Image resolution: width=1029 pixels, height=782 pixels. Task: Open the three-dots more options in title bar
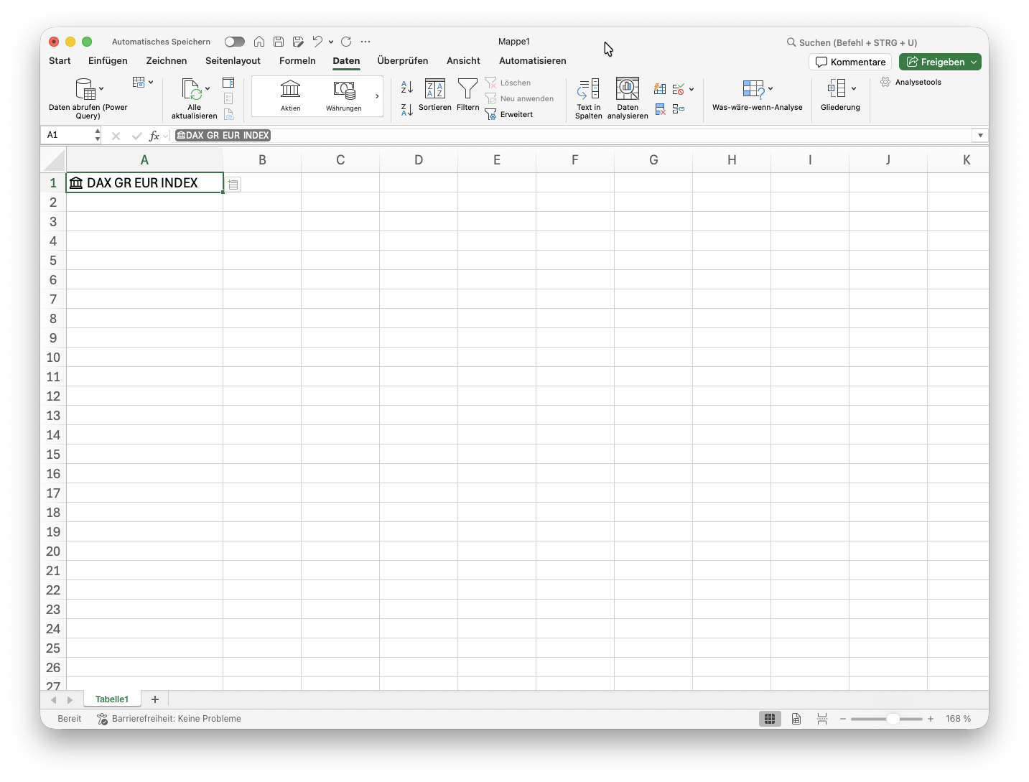(365, 42)
